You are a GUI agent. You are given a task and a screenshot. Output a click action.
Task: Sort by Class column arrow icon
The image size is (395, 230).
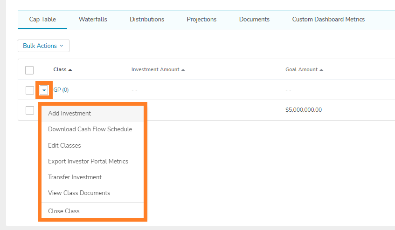[70, 70]
